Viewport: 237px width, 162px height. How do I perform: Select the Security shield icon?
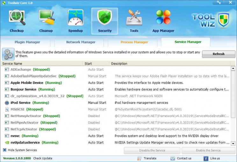pos(104,17)
